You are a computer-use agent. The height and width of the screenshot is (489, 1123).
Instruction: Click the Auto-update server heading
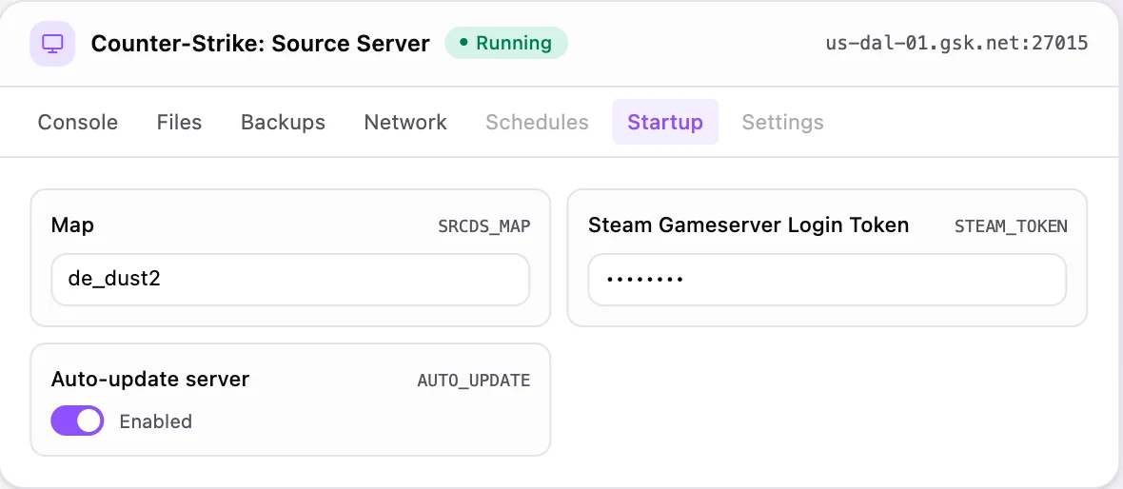point(150,379)
